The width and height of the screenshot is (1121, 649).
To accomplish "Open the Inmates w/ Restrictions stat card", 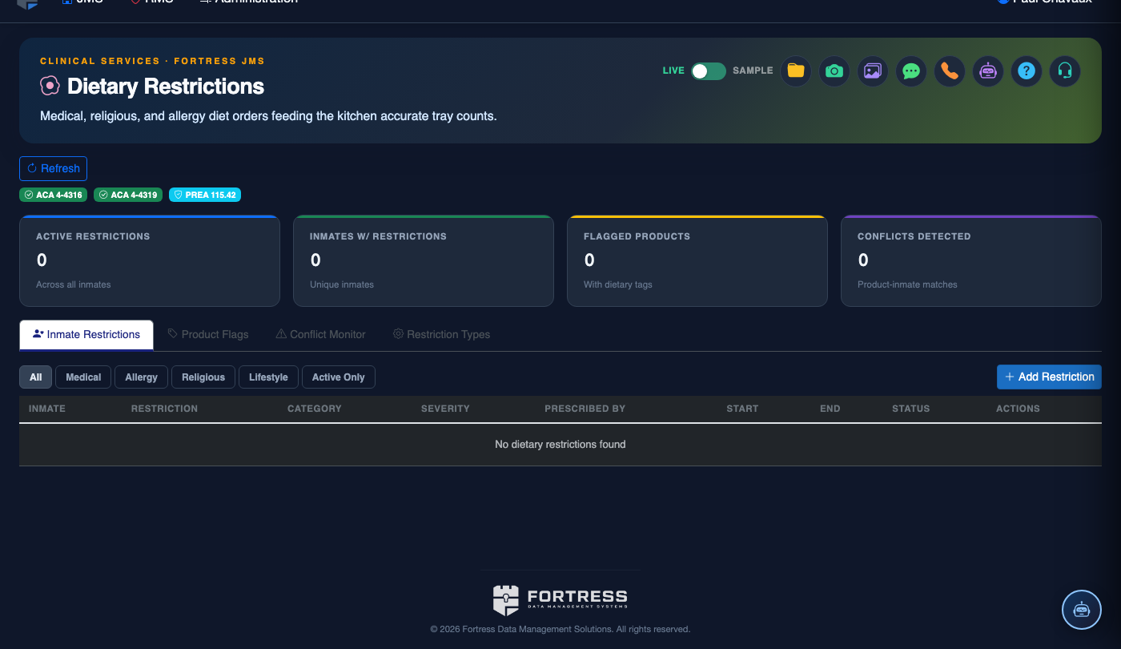I will (x=424, y=261).
